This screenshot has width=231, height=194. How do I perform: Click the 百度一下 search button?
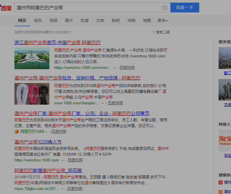pyautogui.click(x=185, y=7)
